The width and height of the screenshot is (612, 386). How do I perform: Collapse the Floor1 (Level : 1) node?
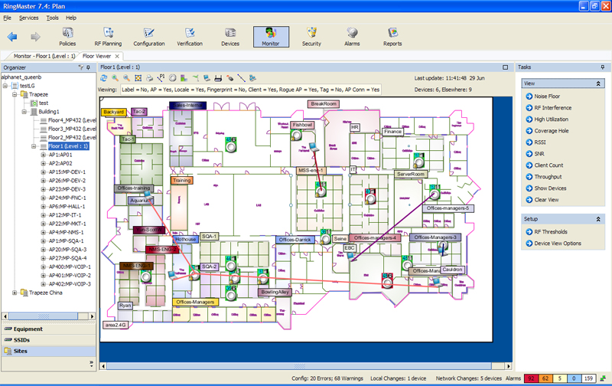[x=34, y=146]
